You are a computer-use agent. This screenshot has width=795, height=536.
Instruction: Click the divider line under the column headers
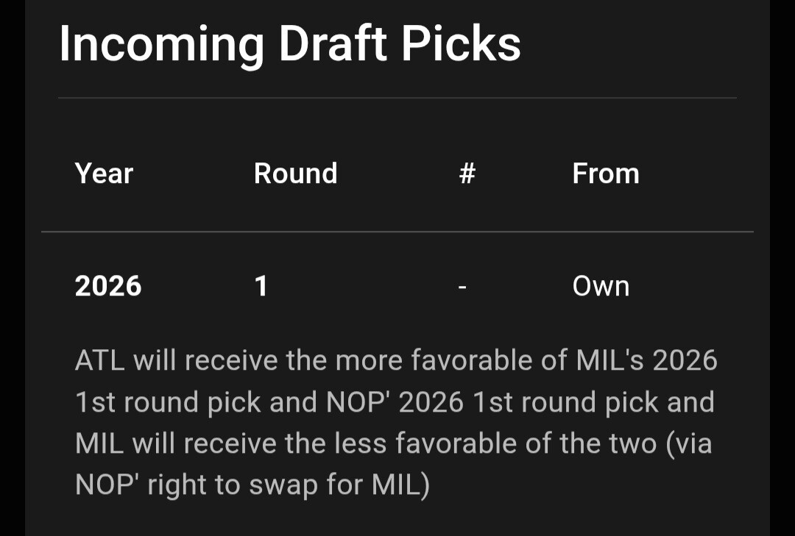[x=397, y=232]
